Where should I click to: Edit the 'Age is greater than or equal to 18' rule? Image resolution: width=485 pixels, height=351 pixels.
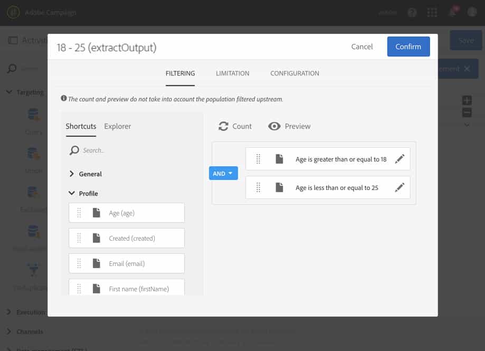tap(400, 159)
